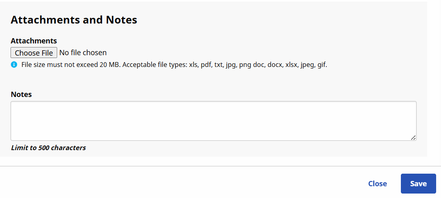The height and width of the screenshot is (198, 441).
Task: Click the Attachments field label
Action: [x=34, y=41]
